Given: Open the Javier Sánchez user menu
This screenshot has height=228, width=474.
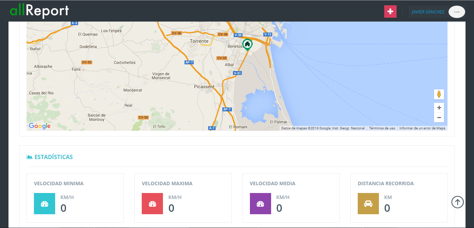Looking at the screenshot, I should tap(428, 12).
